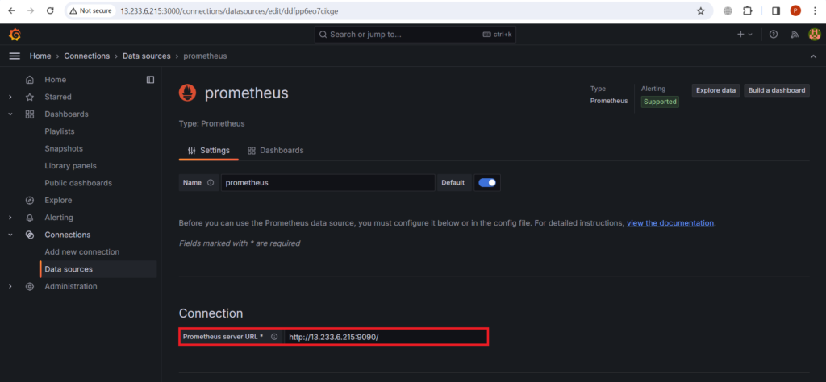Image resolution: width=826 pixels, height=382 pixels.
Task: Click the Prometheus server URL input
Action: [x=386, y=337]
